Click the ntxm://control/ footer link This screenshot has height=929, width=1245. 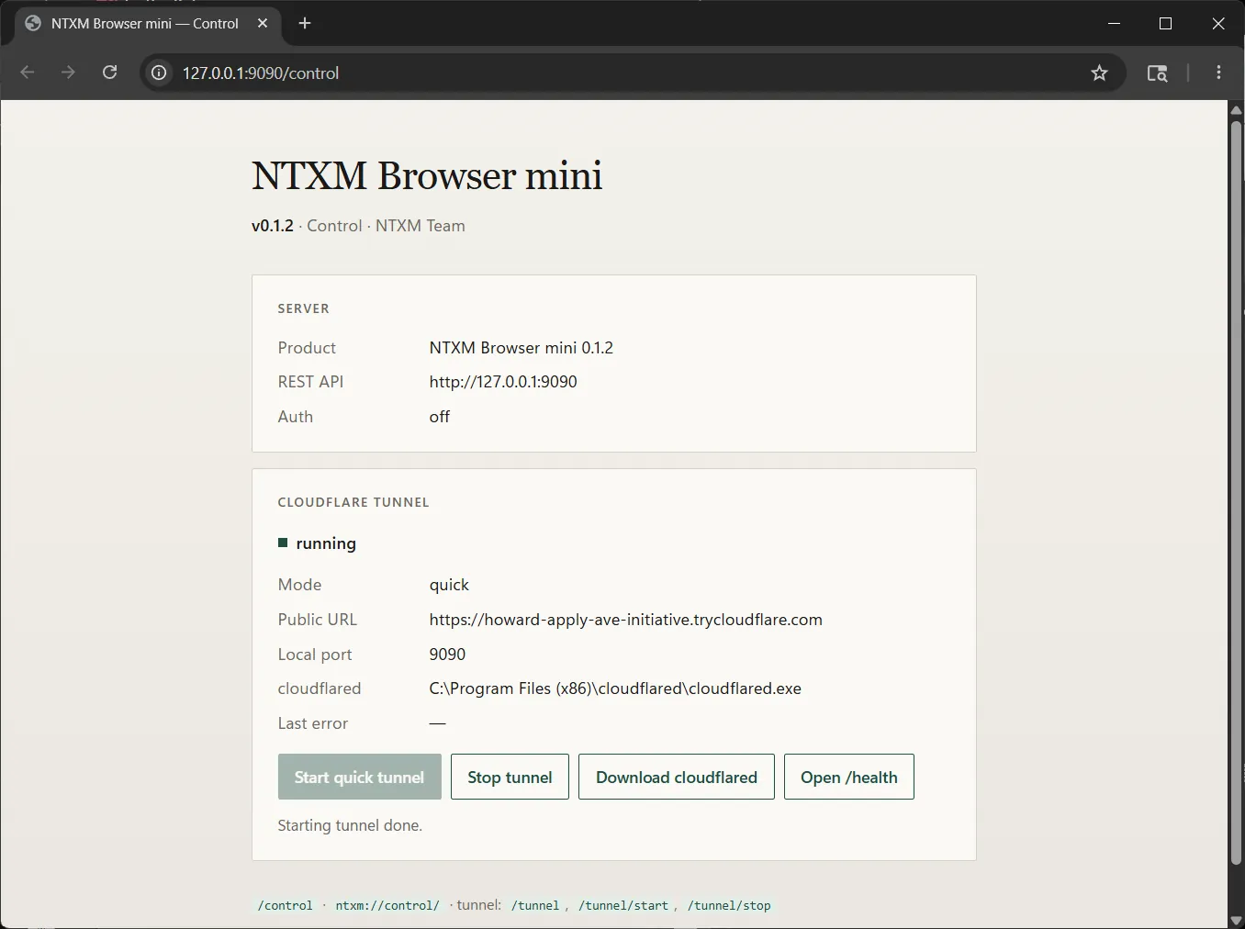point(387,905)
